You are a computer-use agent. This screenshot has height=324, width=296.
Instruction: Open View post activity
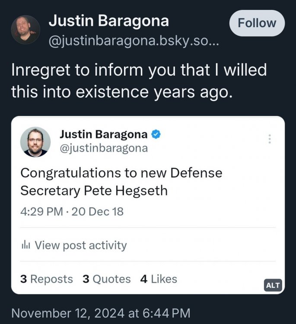80,245
